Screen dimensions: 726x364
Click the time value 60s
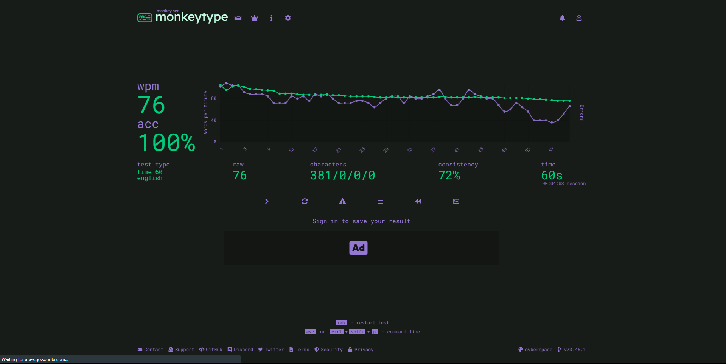552,175
